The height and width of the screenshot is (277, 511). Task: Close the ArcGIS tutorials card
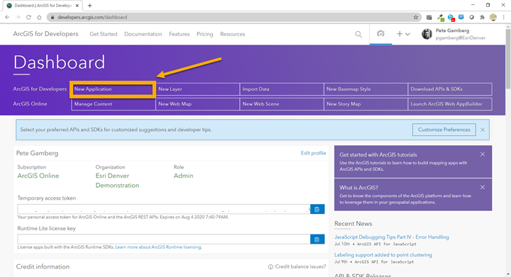[483, 154]
